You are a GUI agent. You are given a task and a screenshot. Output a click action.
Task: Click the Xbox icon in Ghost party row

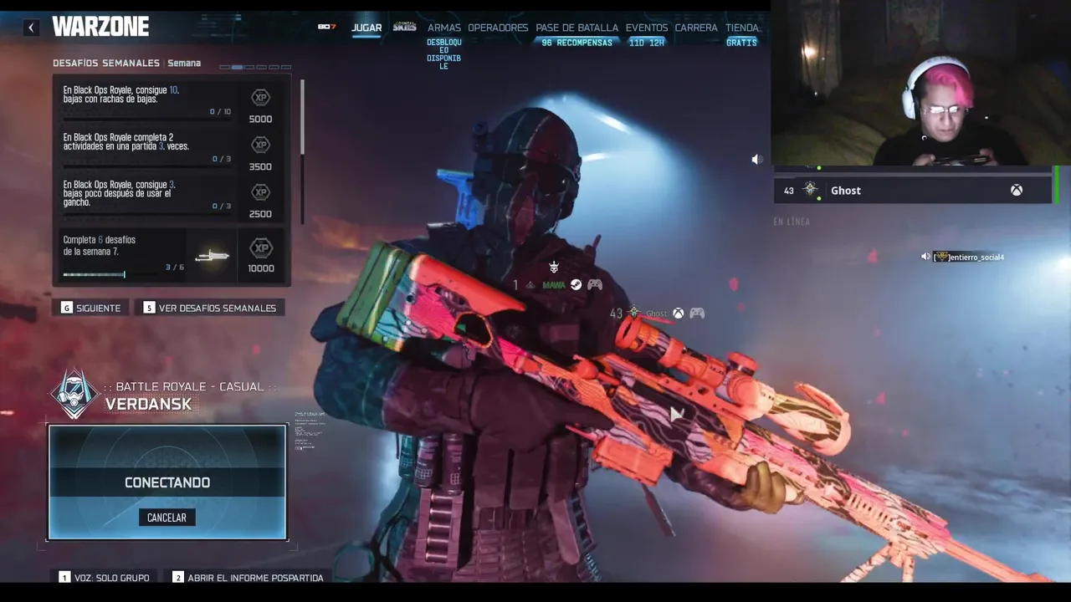pos(1016,191)
